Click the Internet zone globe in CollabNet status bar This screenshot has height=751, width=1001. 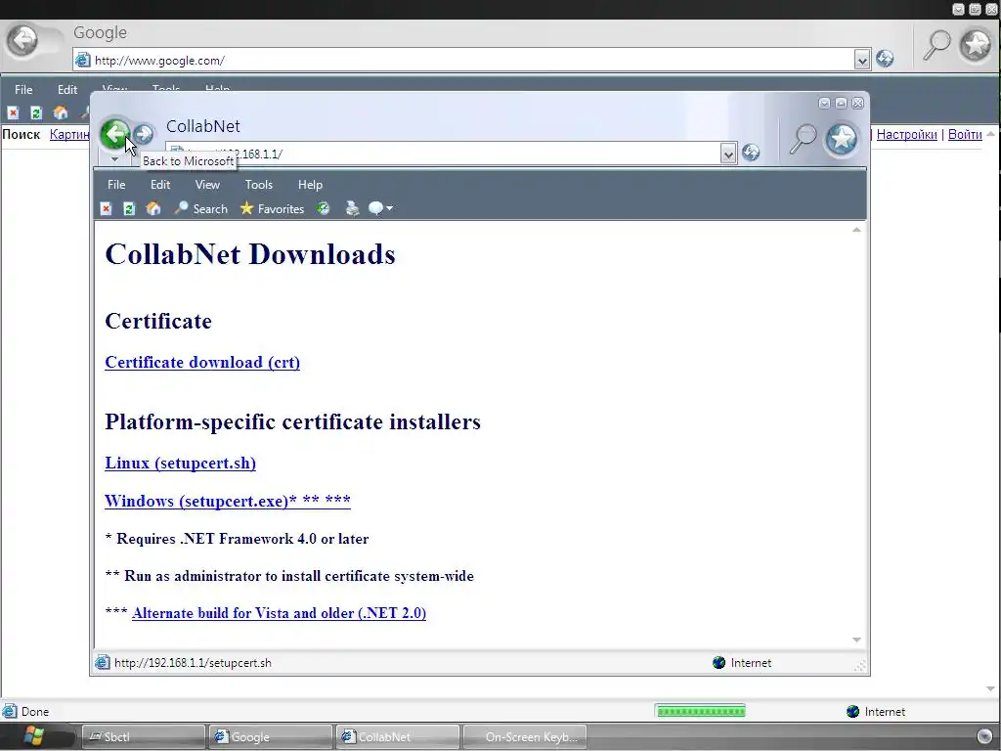coord(718,663)
